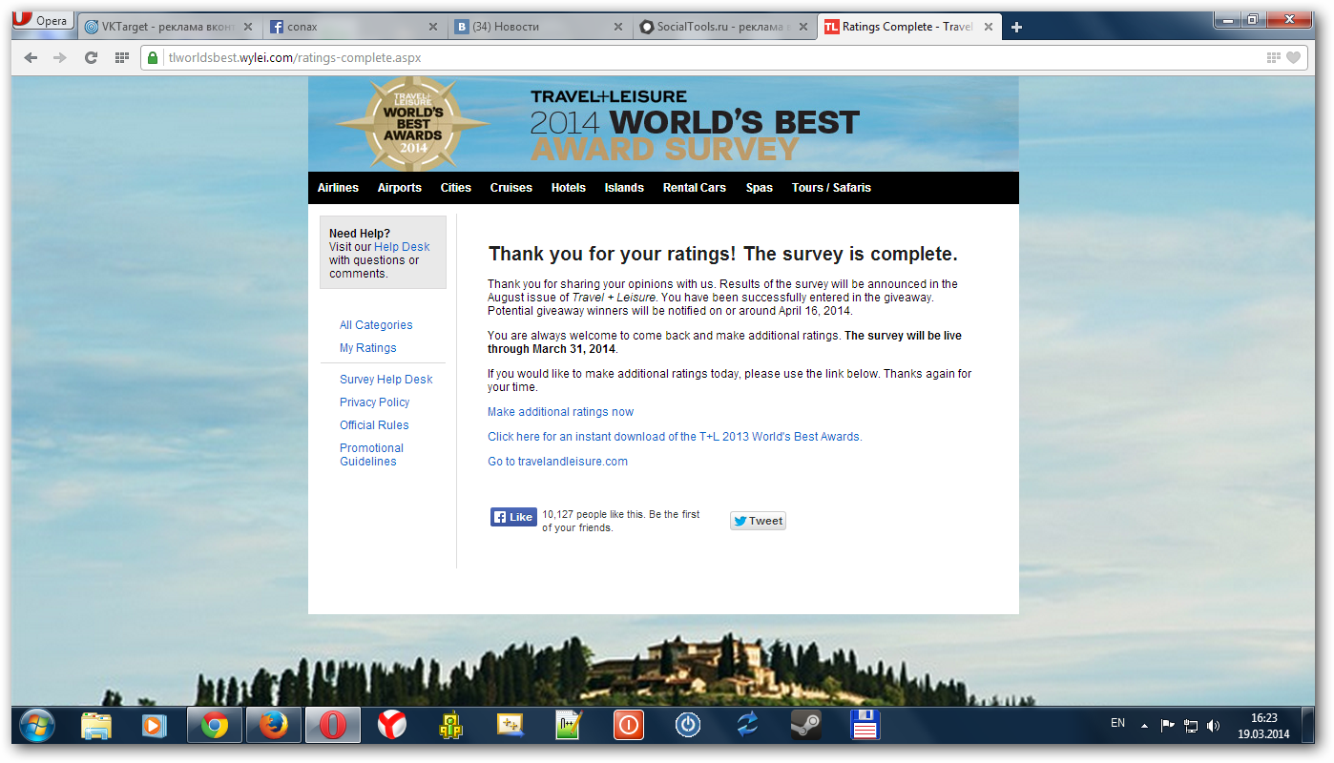Go to travelandleisure.com link

click(557, 462)
